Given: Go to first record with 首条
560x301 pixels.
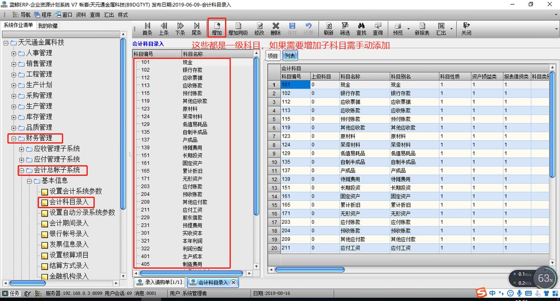Looking at the screenshot, I should click(x=147, y=29).
